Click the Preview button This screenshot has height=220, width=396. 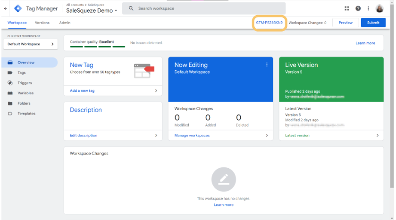click(x=345, y=23)
